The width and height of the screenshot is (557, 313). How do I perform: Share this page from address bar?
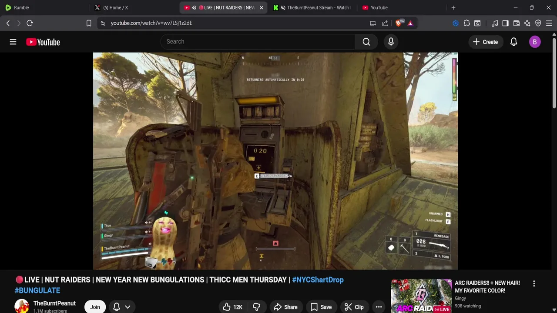click(385, 23)
